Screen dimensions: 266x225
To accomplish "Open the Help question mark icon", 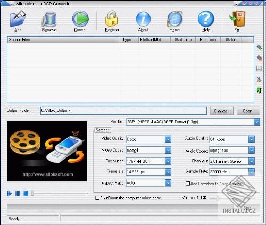I will coord(206,19).
